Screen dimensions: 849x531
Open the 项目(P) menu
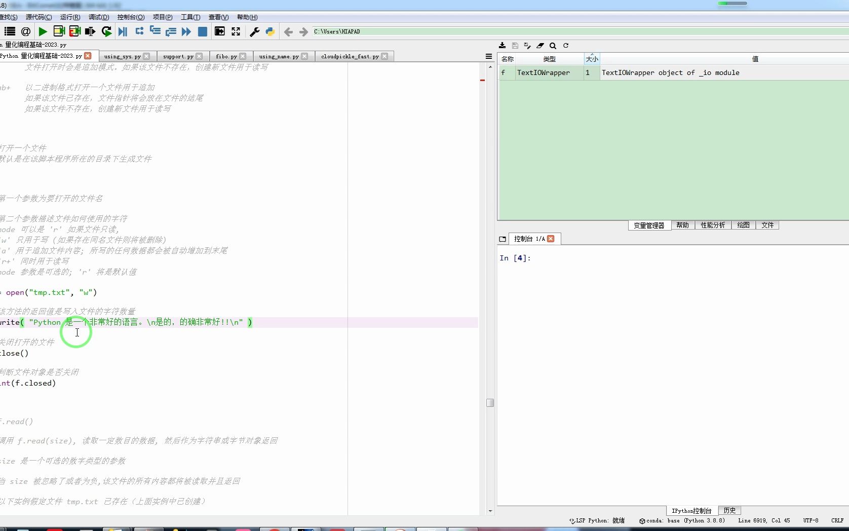[163, 17]
